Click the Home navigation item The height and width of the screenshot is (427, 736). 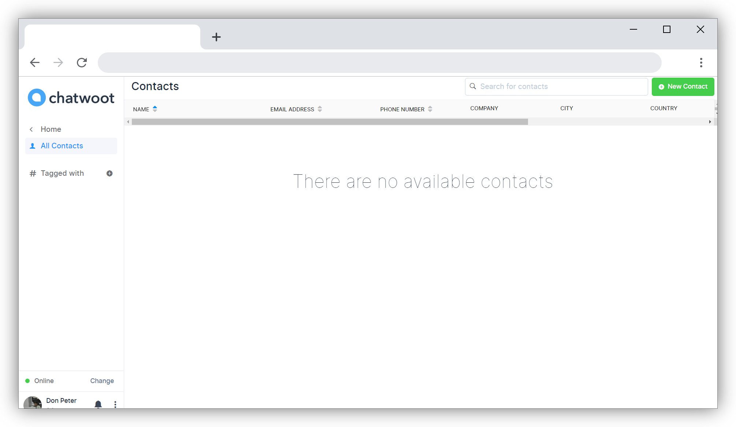coord(51,129)
